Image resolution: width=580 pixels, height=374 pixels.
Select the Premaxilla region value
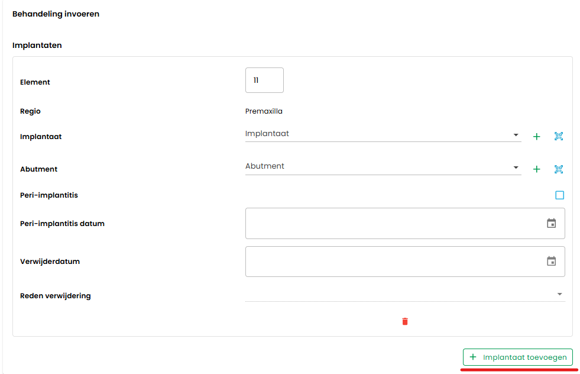coord(264,111)
